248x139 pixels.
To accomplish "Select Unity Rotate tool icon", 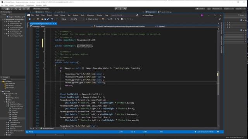I will coord(12,9).
